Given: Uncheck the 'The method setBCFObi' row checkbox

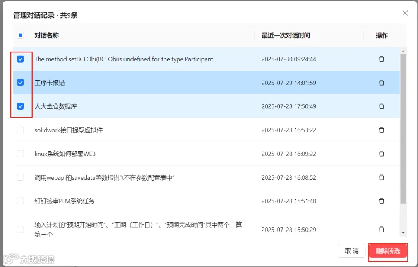Looking at the screenshot, I should (x=21, y=59).
